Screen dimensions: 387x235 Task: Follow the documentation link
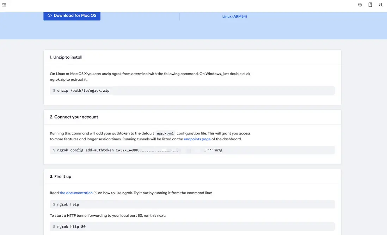[76, 193]
